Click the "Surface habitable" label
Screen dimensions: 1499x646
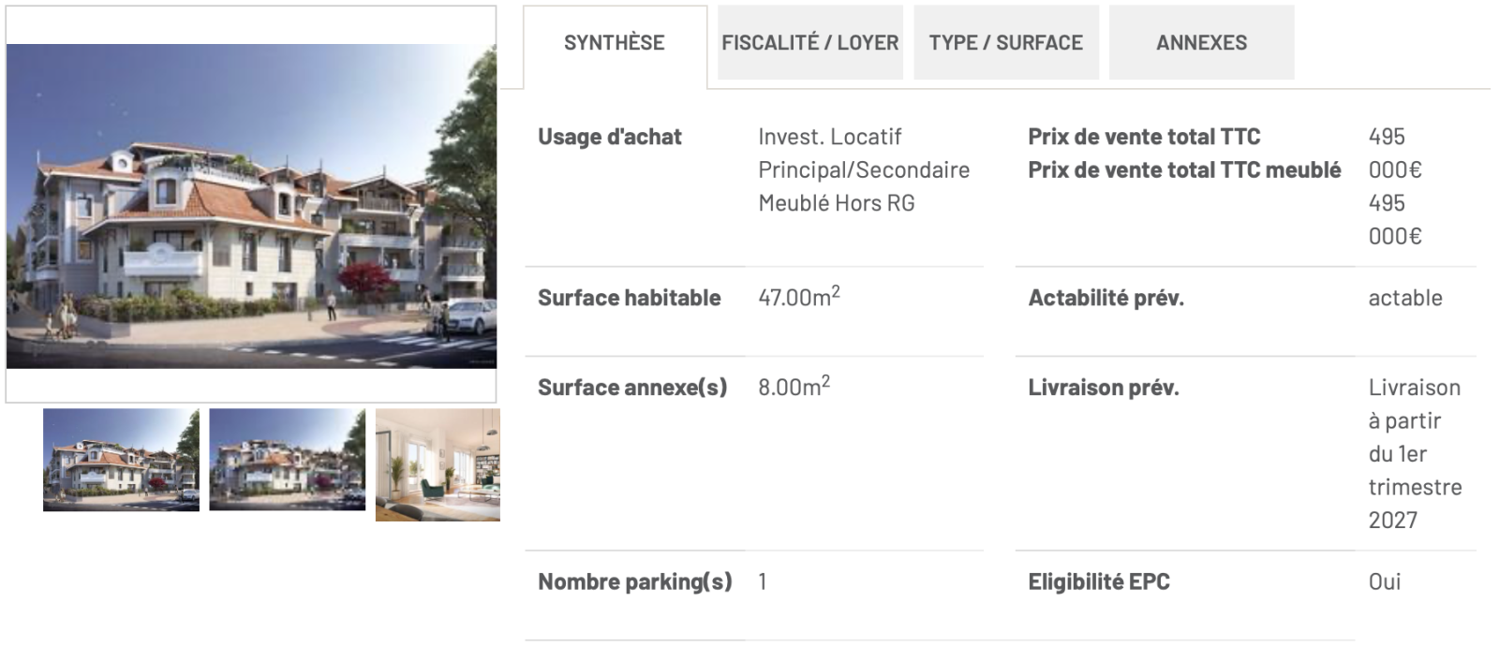click(x=630, y=298)
